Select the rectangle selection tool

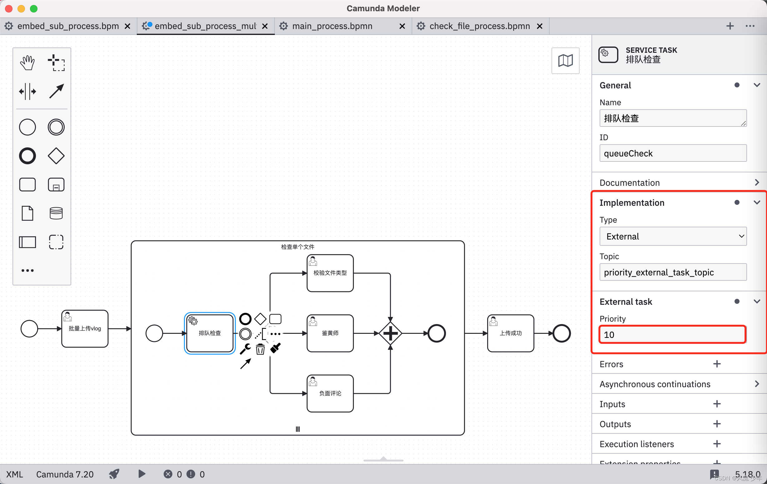(56, 62)
